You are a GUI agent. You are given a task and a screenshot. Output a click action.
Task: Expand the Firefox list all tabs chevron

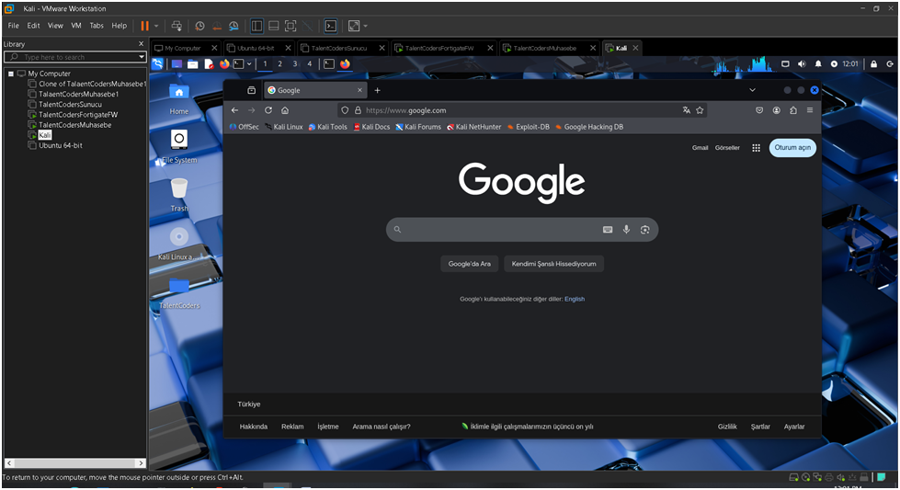752,90
